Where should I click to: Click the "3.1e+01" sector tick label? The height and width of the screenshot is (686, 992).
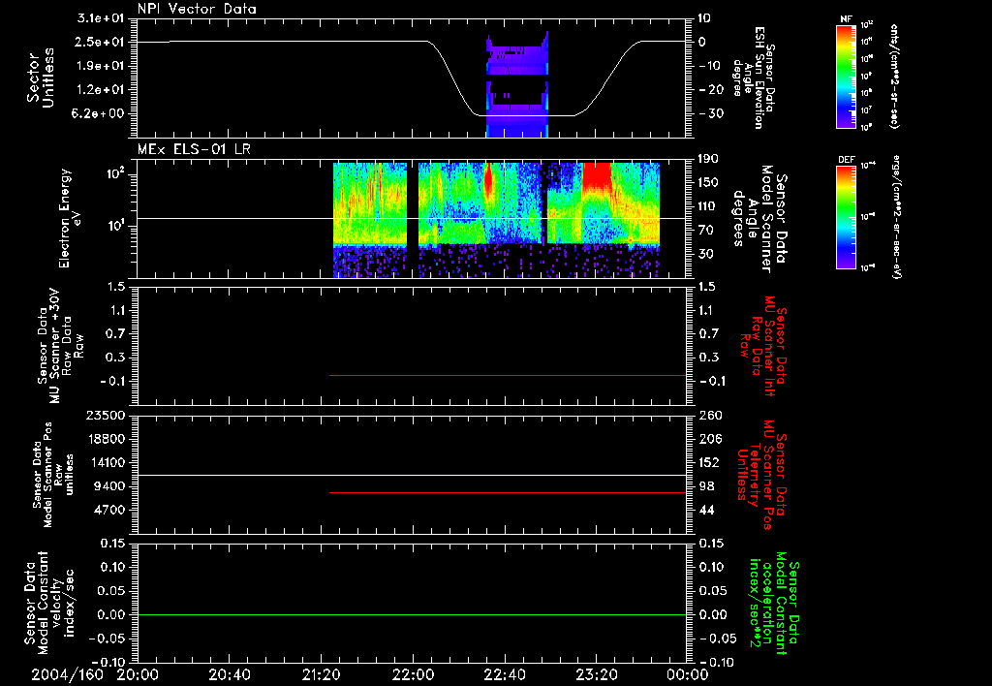point(101,18)
